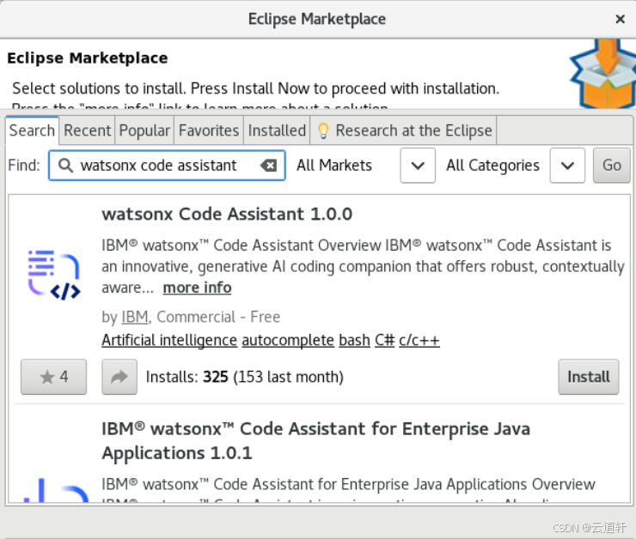Close the Eclipse Marketplace dialog
The width and height of the screenshot is (636, 539).
coord(620,19)
